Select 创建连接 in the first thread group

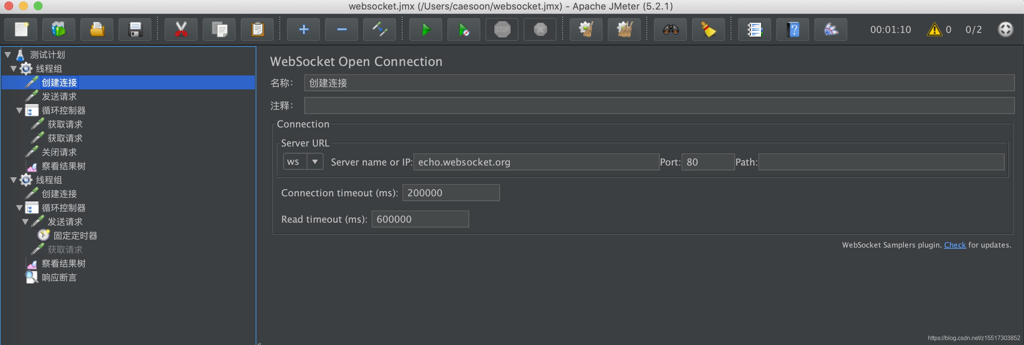point(59,83)
